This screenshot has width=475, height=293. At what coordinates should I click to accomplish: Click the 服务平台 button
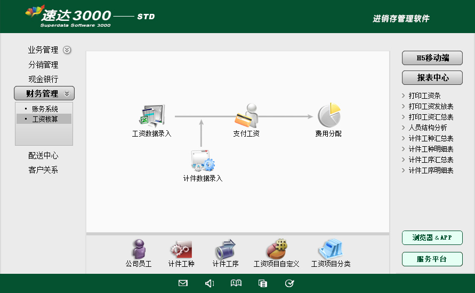pos(432,259)
